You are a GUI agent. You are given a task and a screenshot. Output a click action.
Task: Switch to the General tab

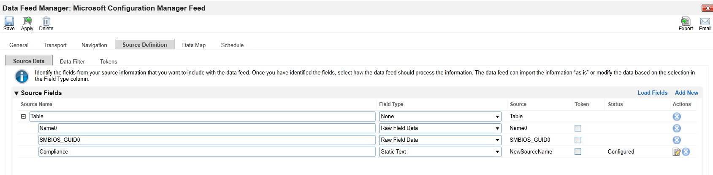[x=19, y=45]
